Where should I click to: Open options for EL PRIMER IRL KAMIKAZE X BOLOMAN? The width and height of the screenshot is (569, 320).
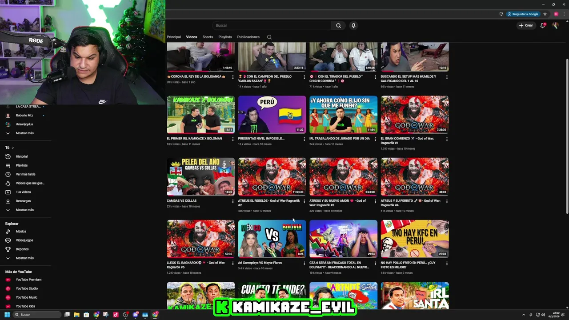coord(233,139)
